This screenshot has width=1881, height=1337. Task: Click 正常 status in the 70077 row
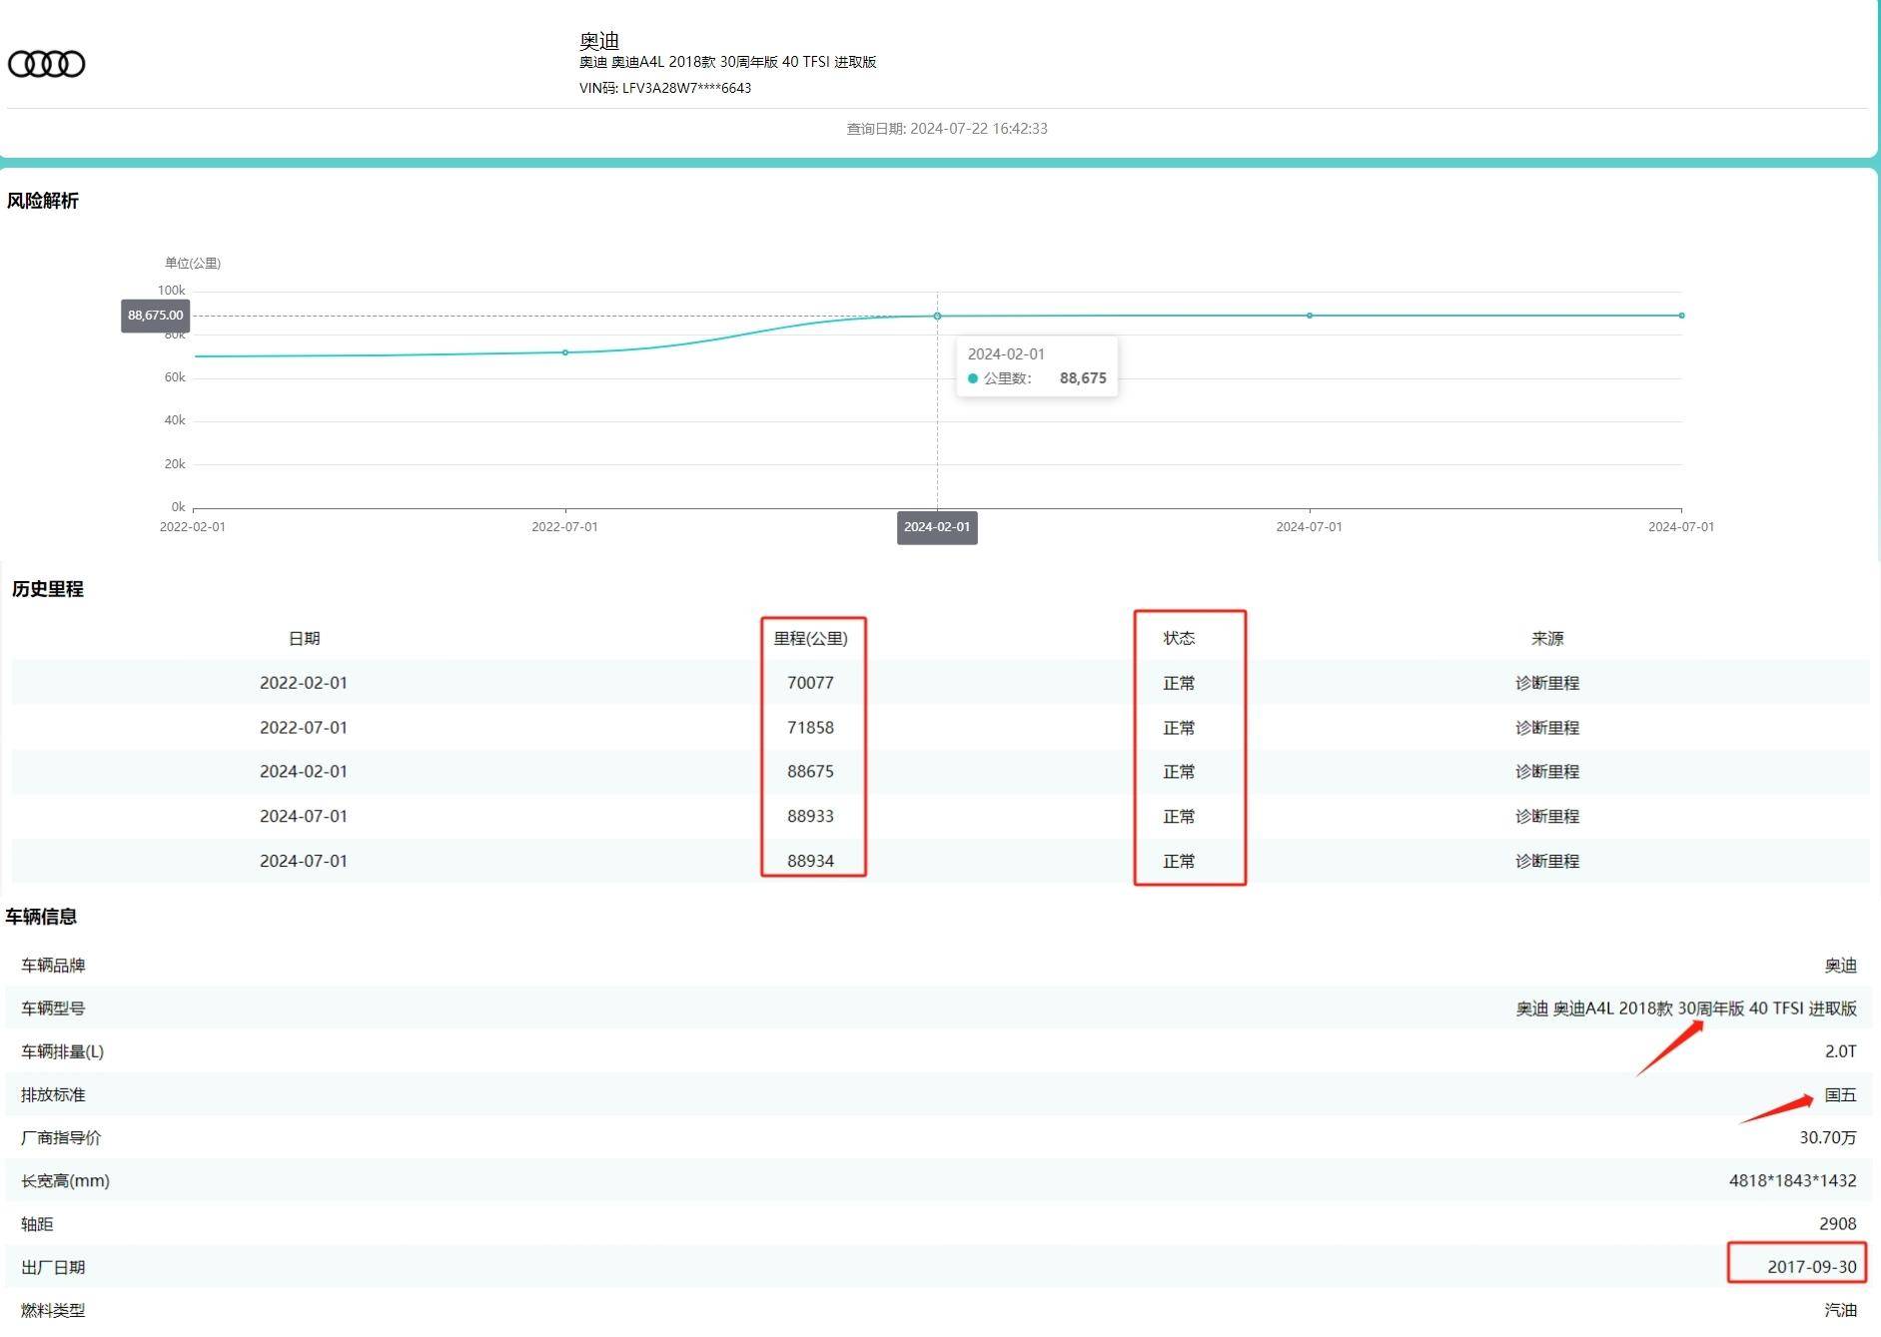(1180, 683)
